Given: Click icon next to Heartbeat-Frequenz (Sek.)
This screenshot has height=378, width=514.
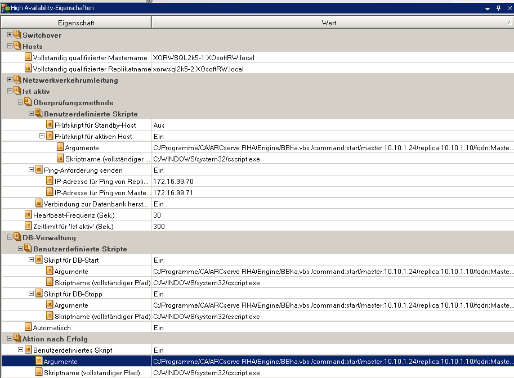Looking at the screenshot, I should click(28, 215).
